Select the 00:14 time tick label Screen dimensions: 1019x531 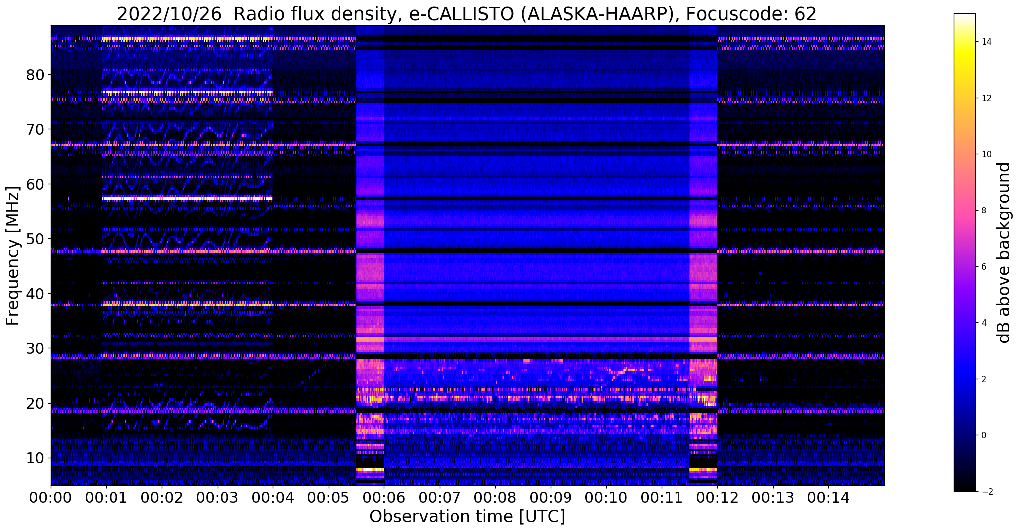click(x=828, y=497)
